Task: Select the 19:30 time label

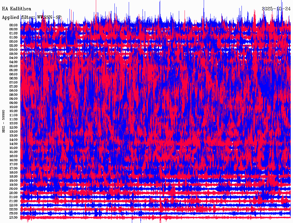Action: click(x=13, y=185)
